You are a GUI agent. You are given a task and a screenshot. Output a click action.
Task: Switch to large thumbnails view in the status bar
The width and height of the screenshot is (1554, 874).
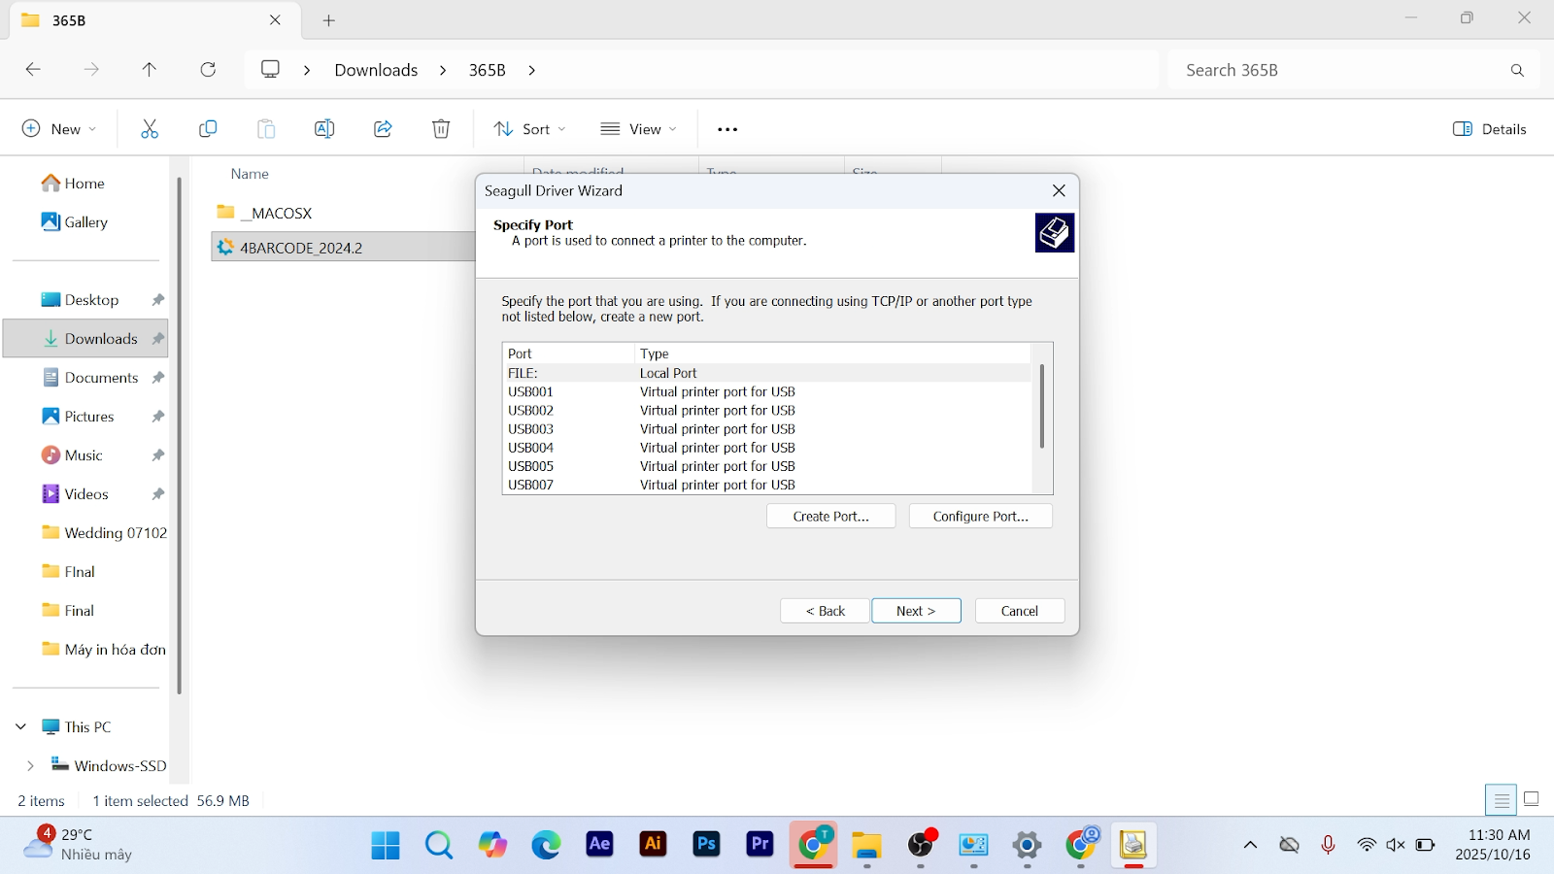[x=1532, y=800]
